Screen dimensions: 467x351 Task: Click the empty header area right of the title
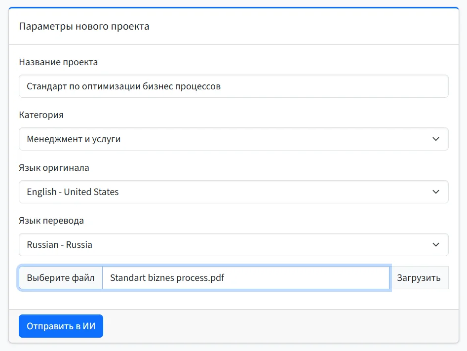coord(306,27)
